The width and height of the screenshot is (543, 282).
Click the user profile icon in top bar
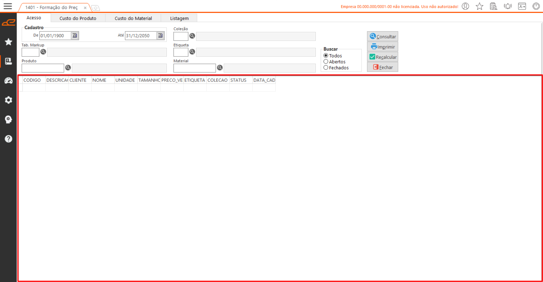pos(465,6)
